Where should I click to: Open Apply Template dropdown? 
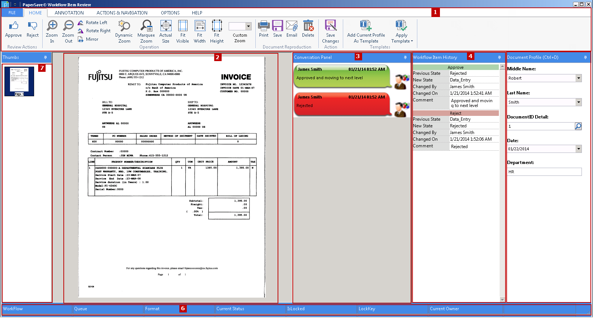402,31
